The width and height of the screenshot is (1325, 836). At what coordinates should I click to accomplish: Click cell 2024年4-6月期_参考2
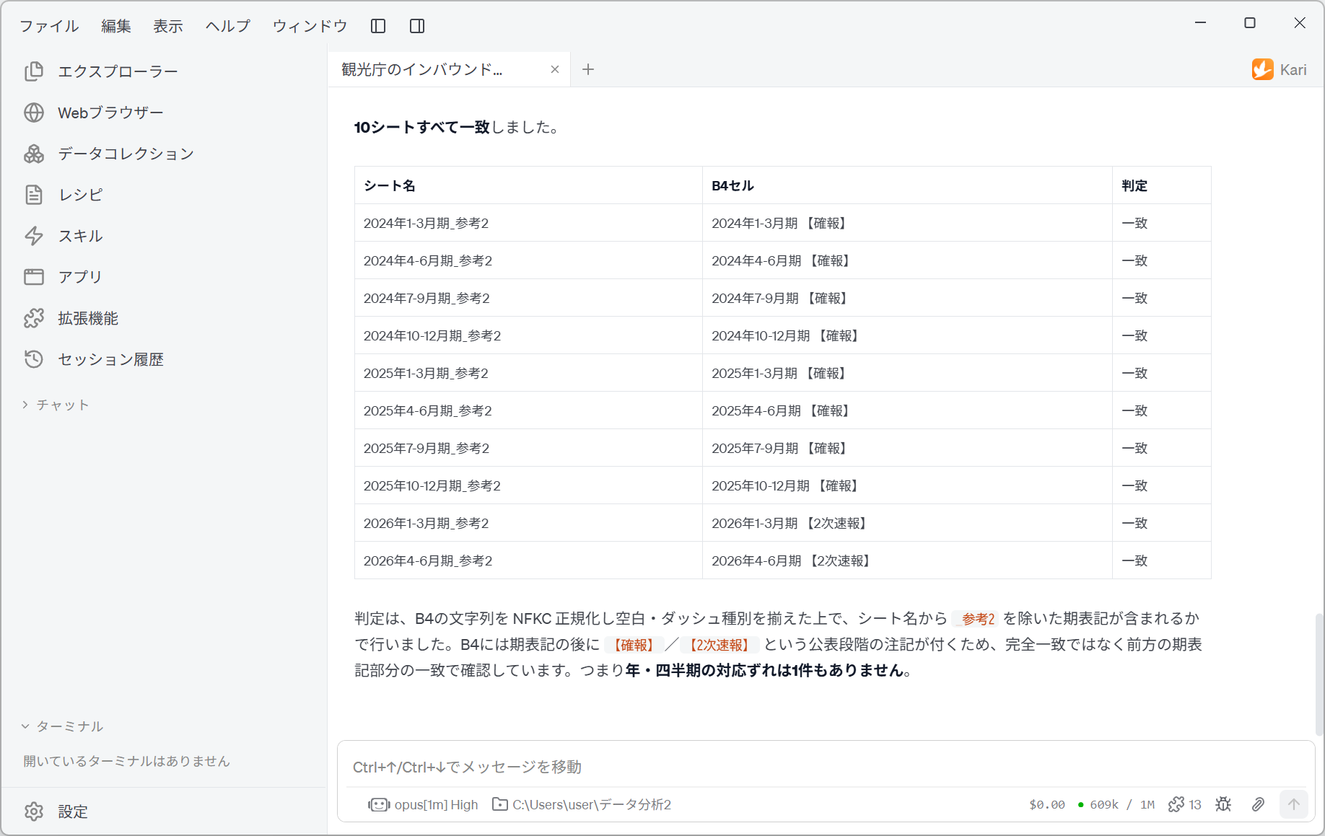pos(528,260)
